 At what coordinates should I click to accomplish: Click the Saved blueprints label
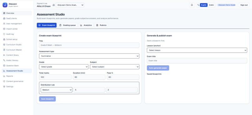click(154, 74)
